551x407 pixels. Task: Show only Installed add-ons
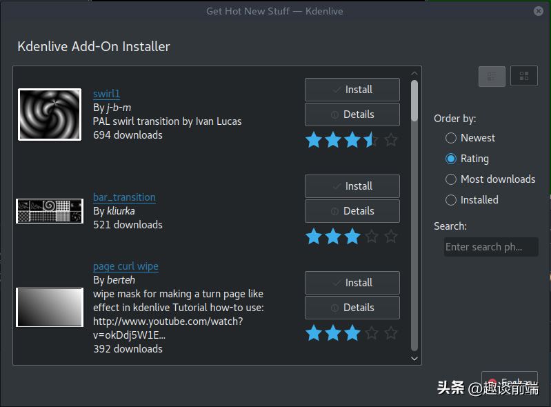(472, 200)
